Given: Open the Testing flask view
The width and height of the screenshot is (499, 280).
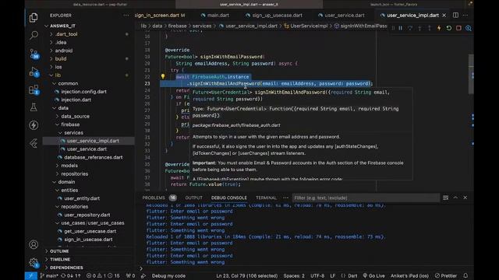Looking at the screenshot, I should click(34, 107).
